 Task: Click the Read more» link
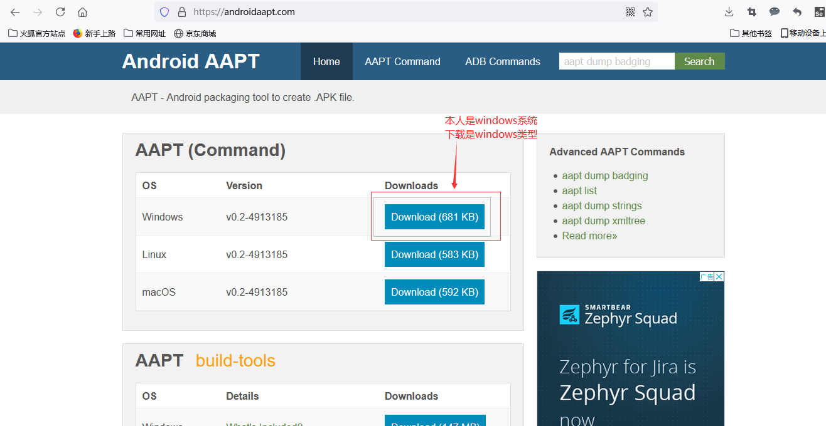pyautogui.click(x=589, y=236)
